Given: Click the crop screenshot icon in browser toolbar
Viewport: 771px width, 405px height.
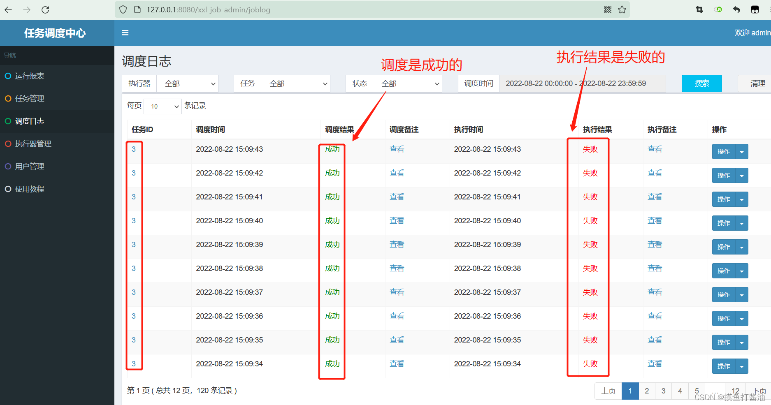Looking at the screenshot, I should [699, 9].
